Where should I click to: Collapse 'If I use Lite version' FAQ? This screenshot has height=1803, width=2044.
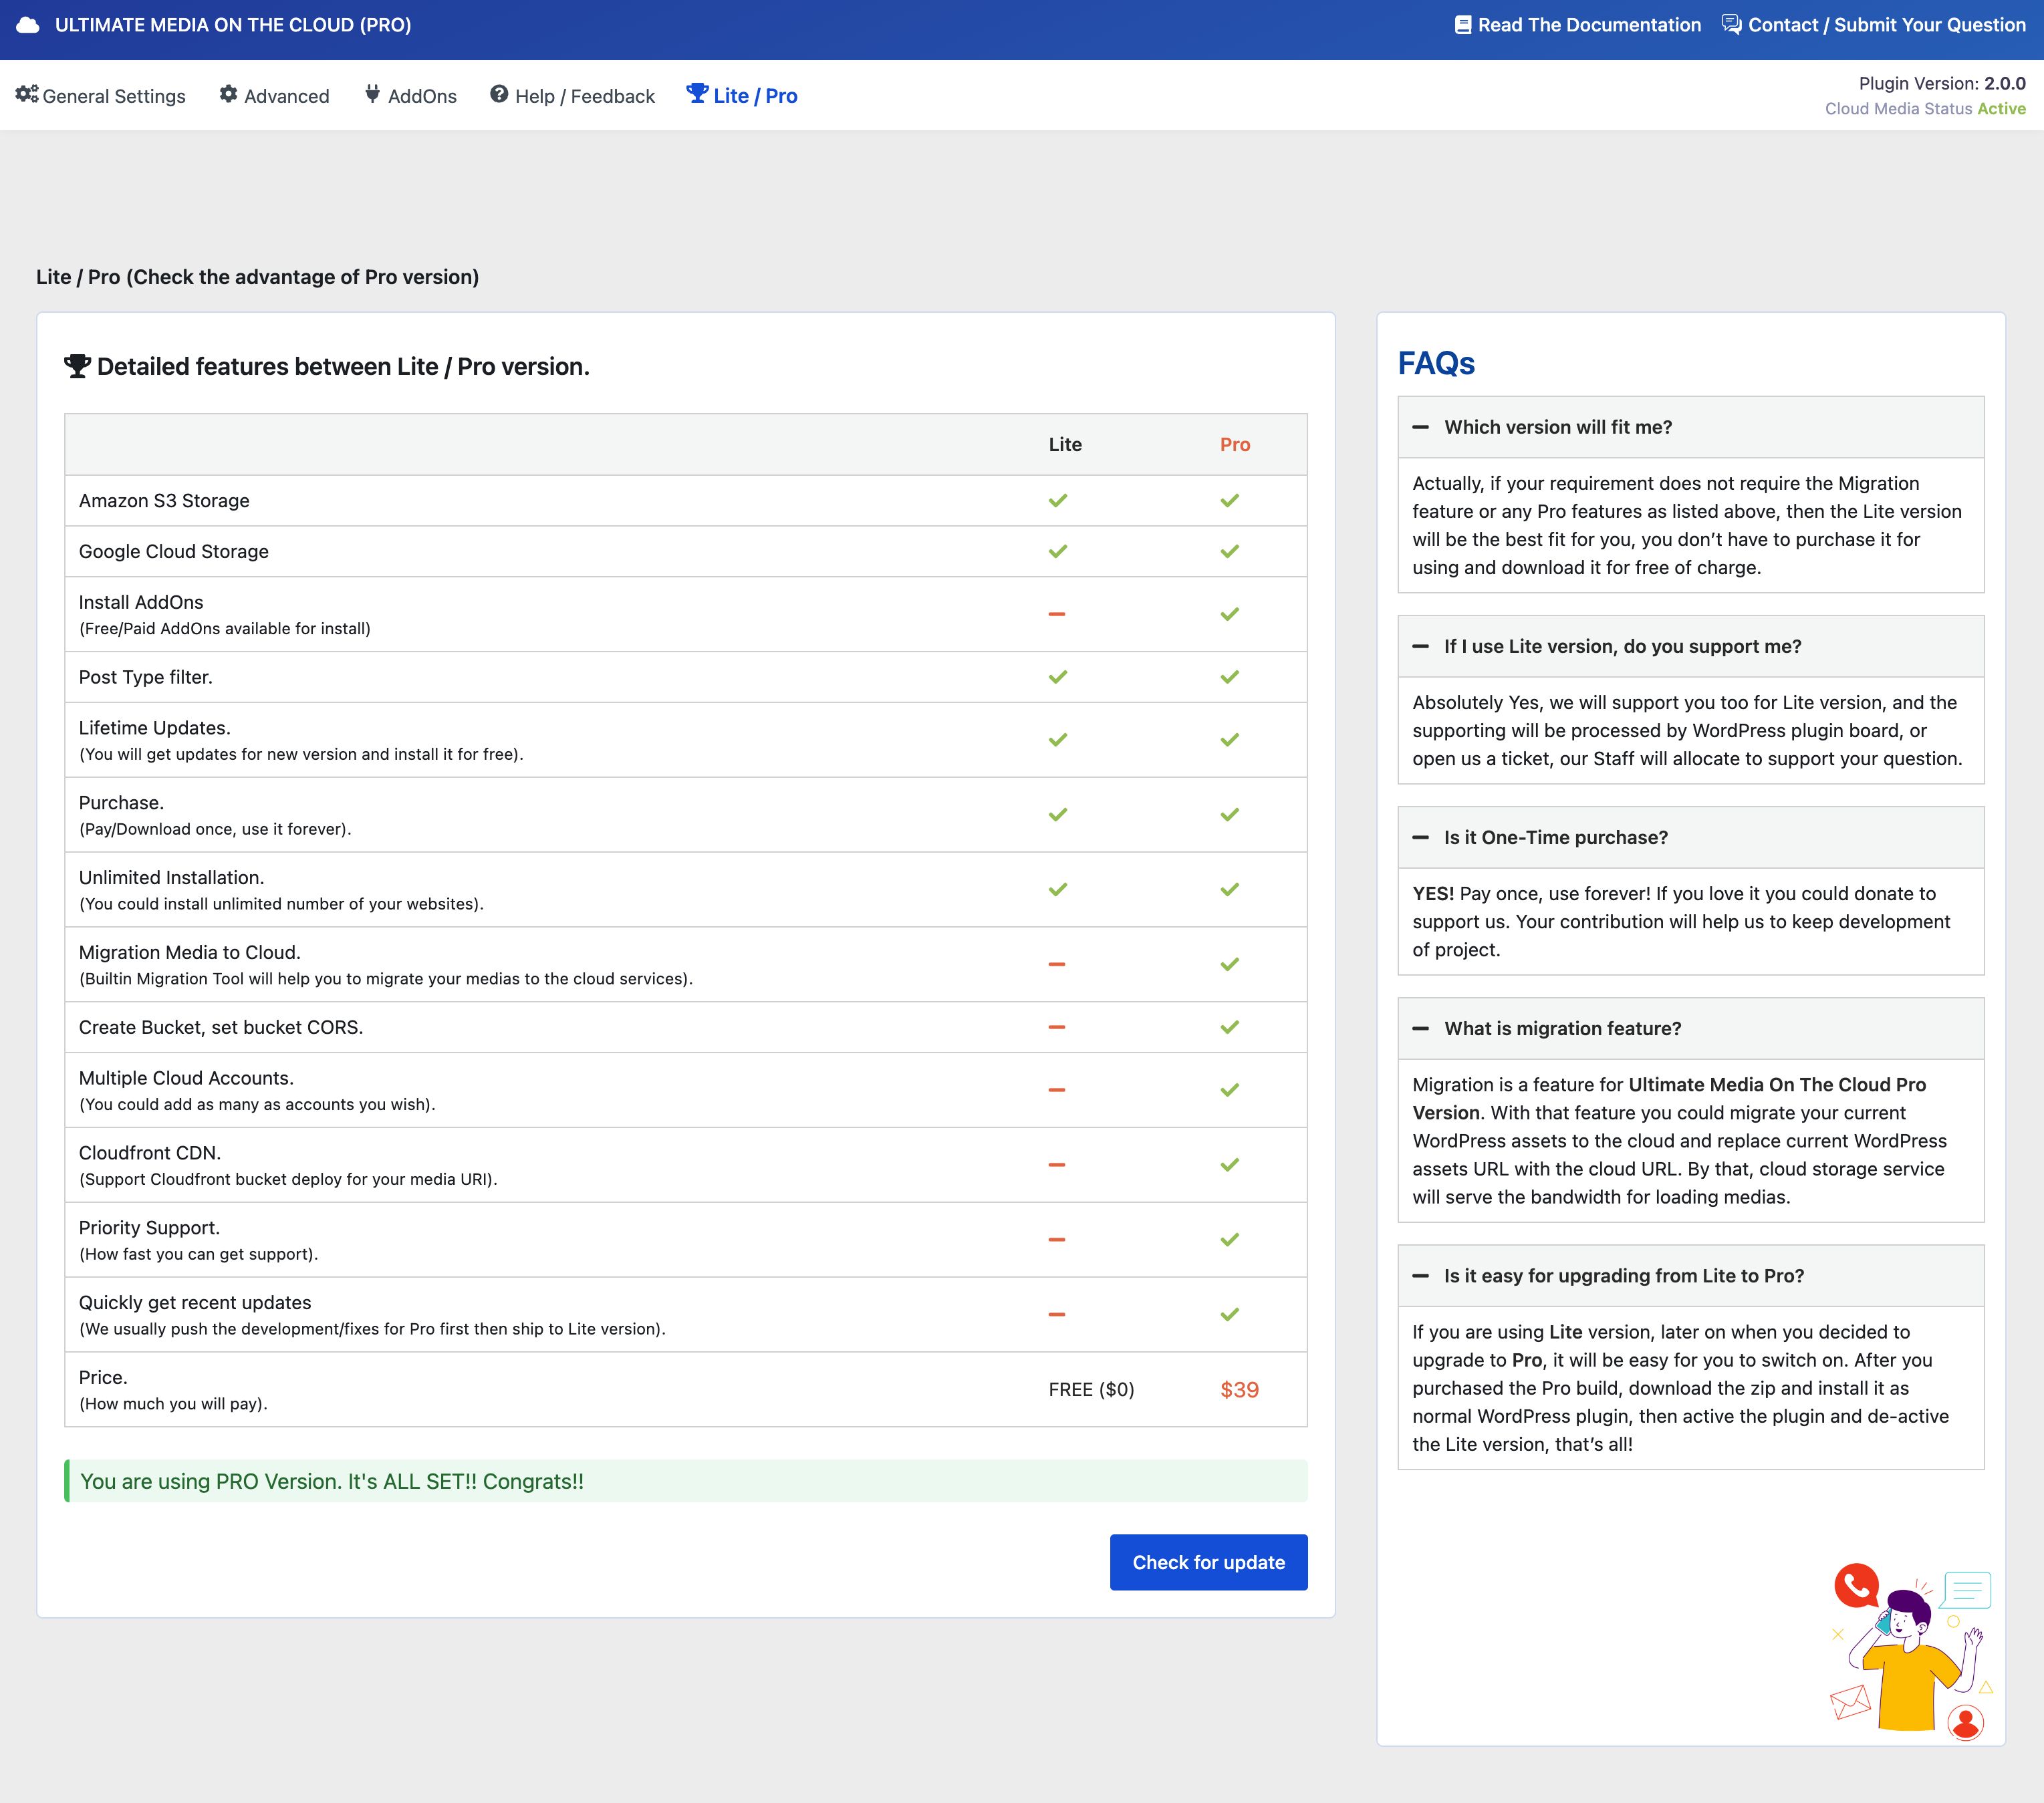tap(1691, 646)
